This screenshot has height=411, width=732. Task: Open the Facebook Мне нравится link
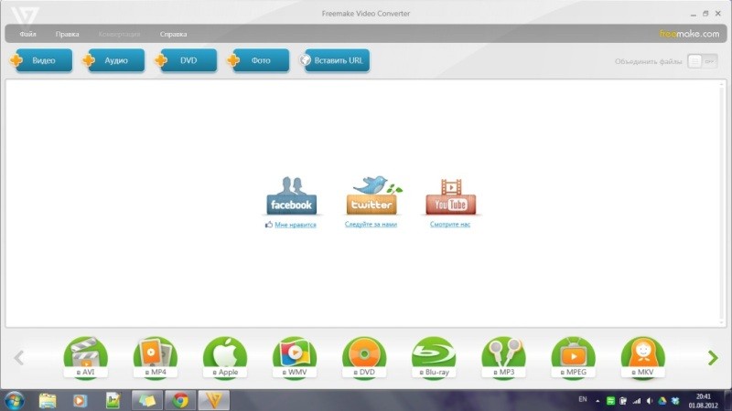coord(294,224)
